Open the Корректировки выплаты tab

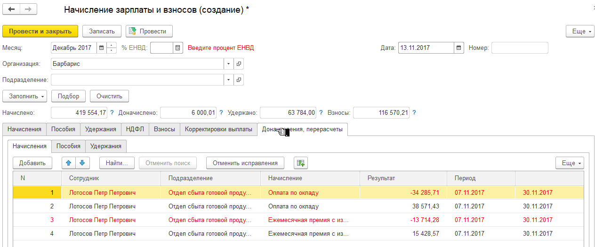[x=218, y=129]
